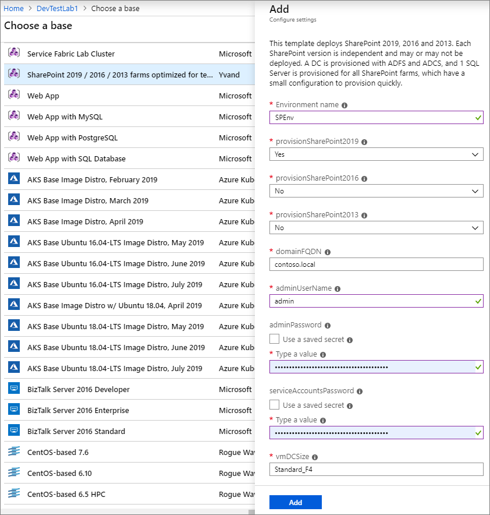Select Web App with MySQL base
490x515 pixels.
[x=129, y=117]
